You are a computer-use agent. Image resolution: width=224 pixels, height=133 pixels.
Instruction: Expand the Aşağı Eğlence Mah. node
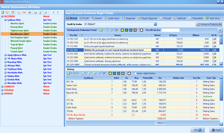[6, 55]
